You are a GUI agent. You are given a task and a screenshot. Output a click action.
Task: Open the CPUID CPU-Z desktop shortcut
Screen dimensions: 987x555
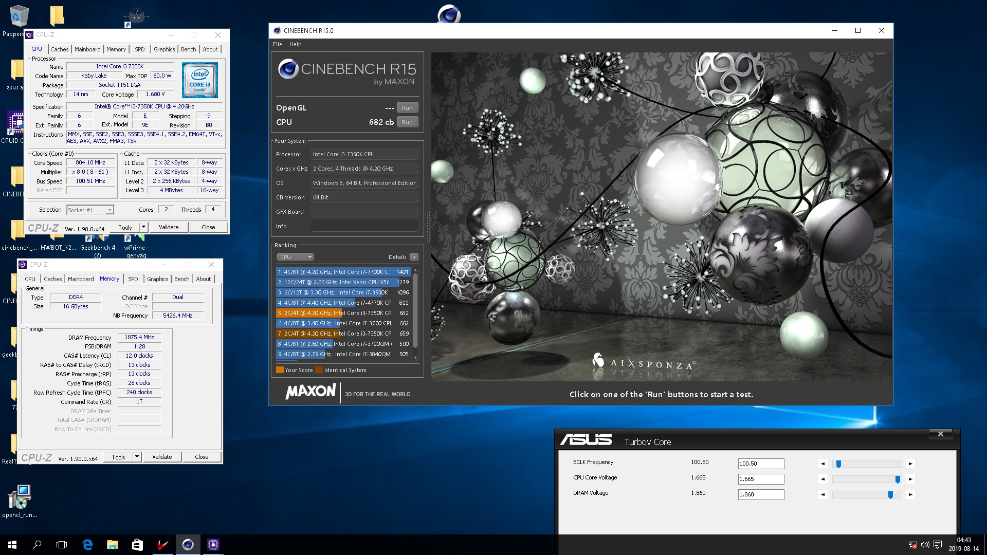[15, 123]
